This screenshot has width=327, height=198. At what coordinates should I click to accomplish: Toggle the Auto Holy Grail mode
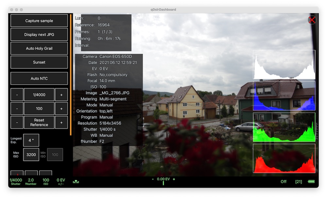point(39,48)
